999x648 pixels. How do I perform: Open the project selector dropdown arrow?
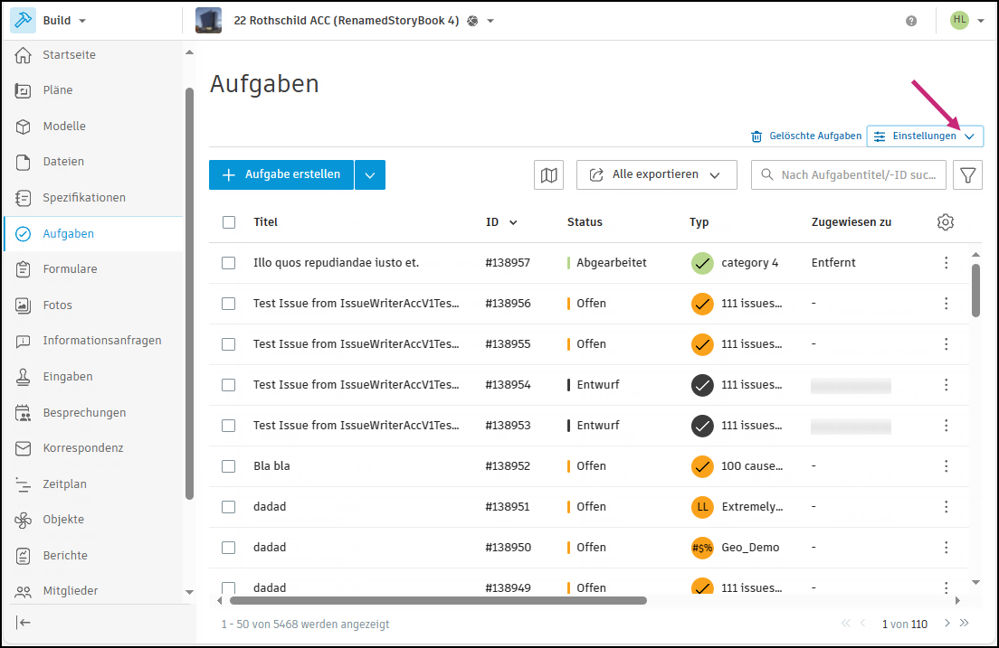pos(490,21)
